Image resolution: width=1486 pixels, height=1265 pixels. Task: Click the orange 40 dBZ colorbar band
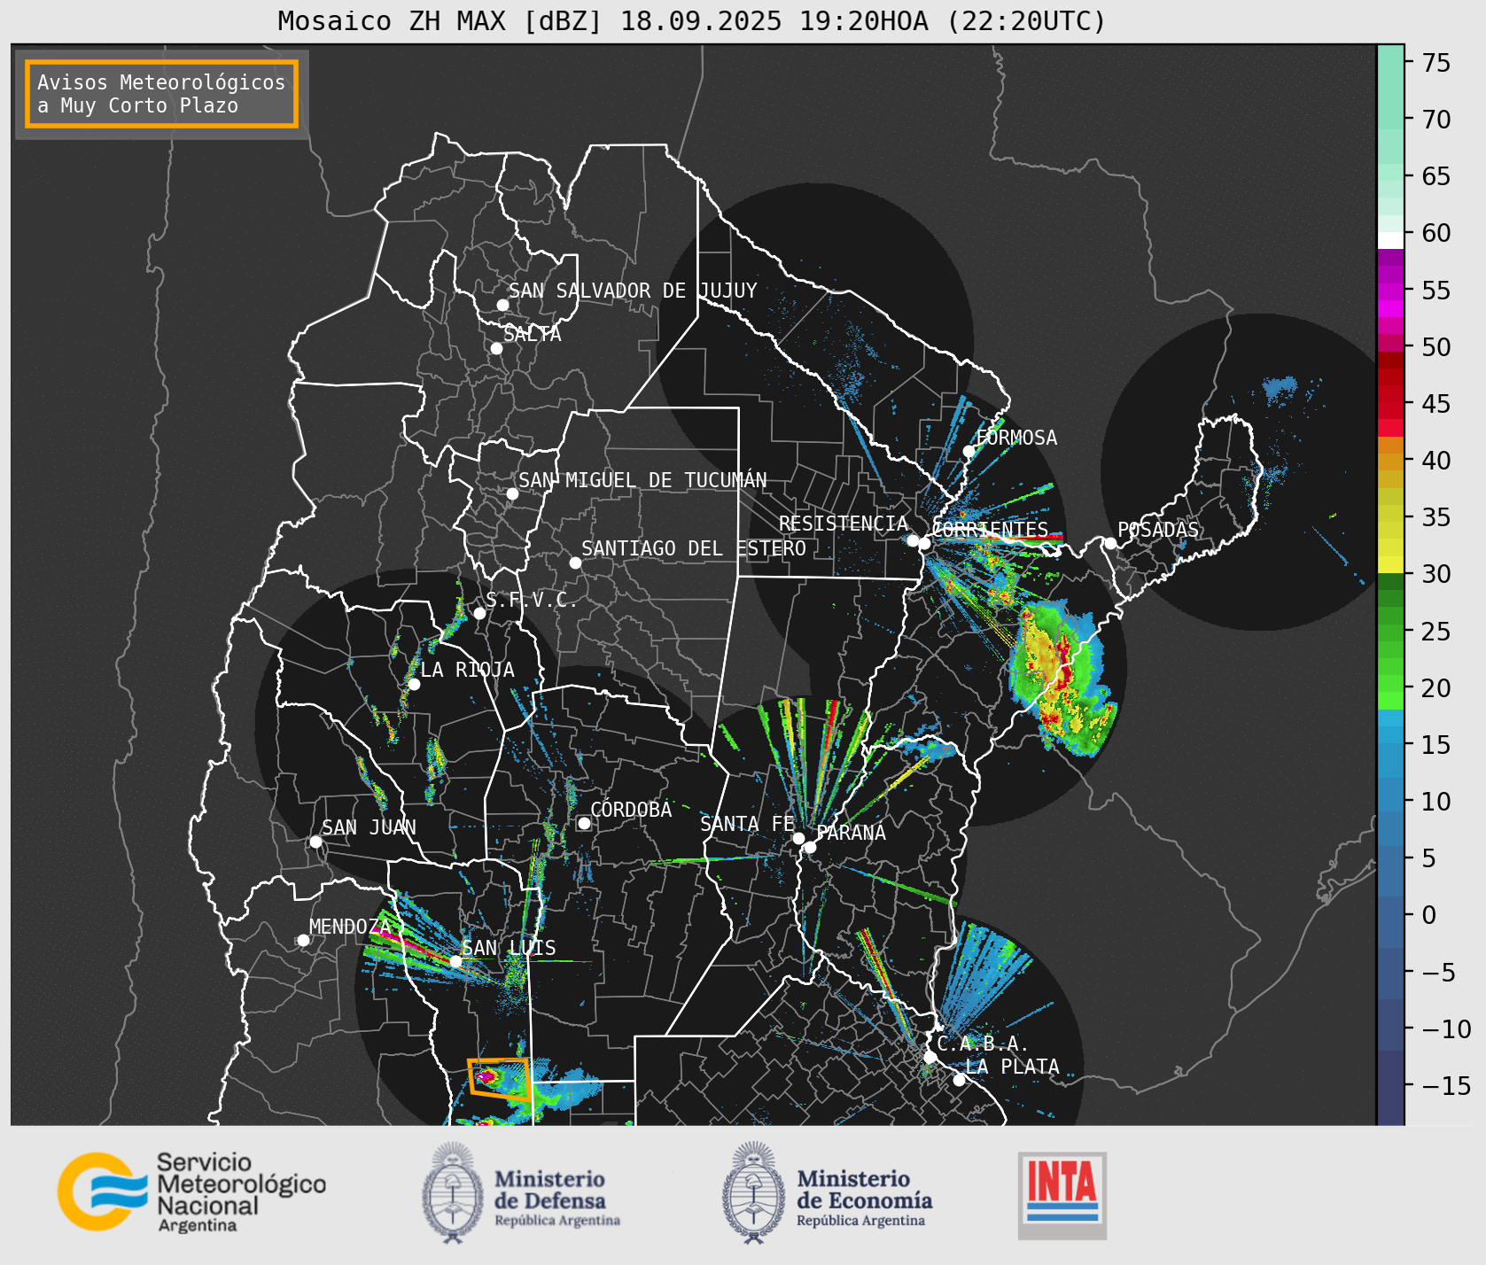pyautogui.click(x=1390, y=462)
